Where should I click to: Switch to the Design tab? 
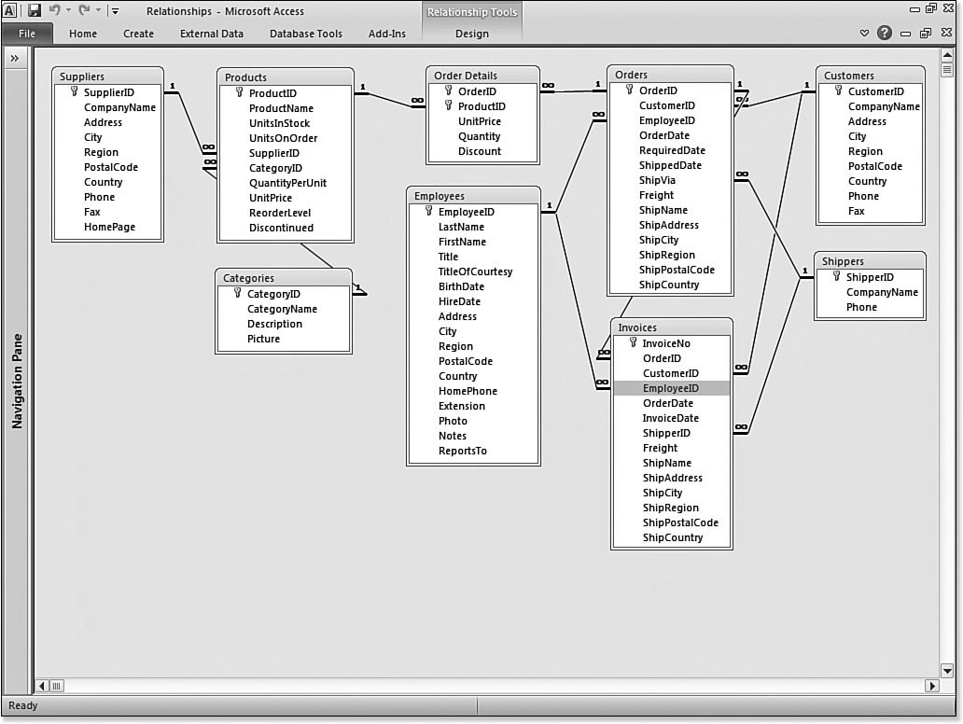click(x=471, y=34)
